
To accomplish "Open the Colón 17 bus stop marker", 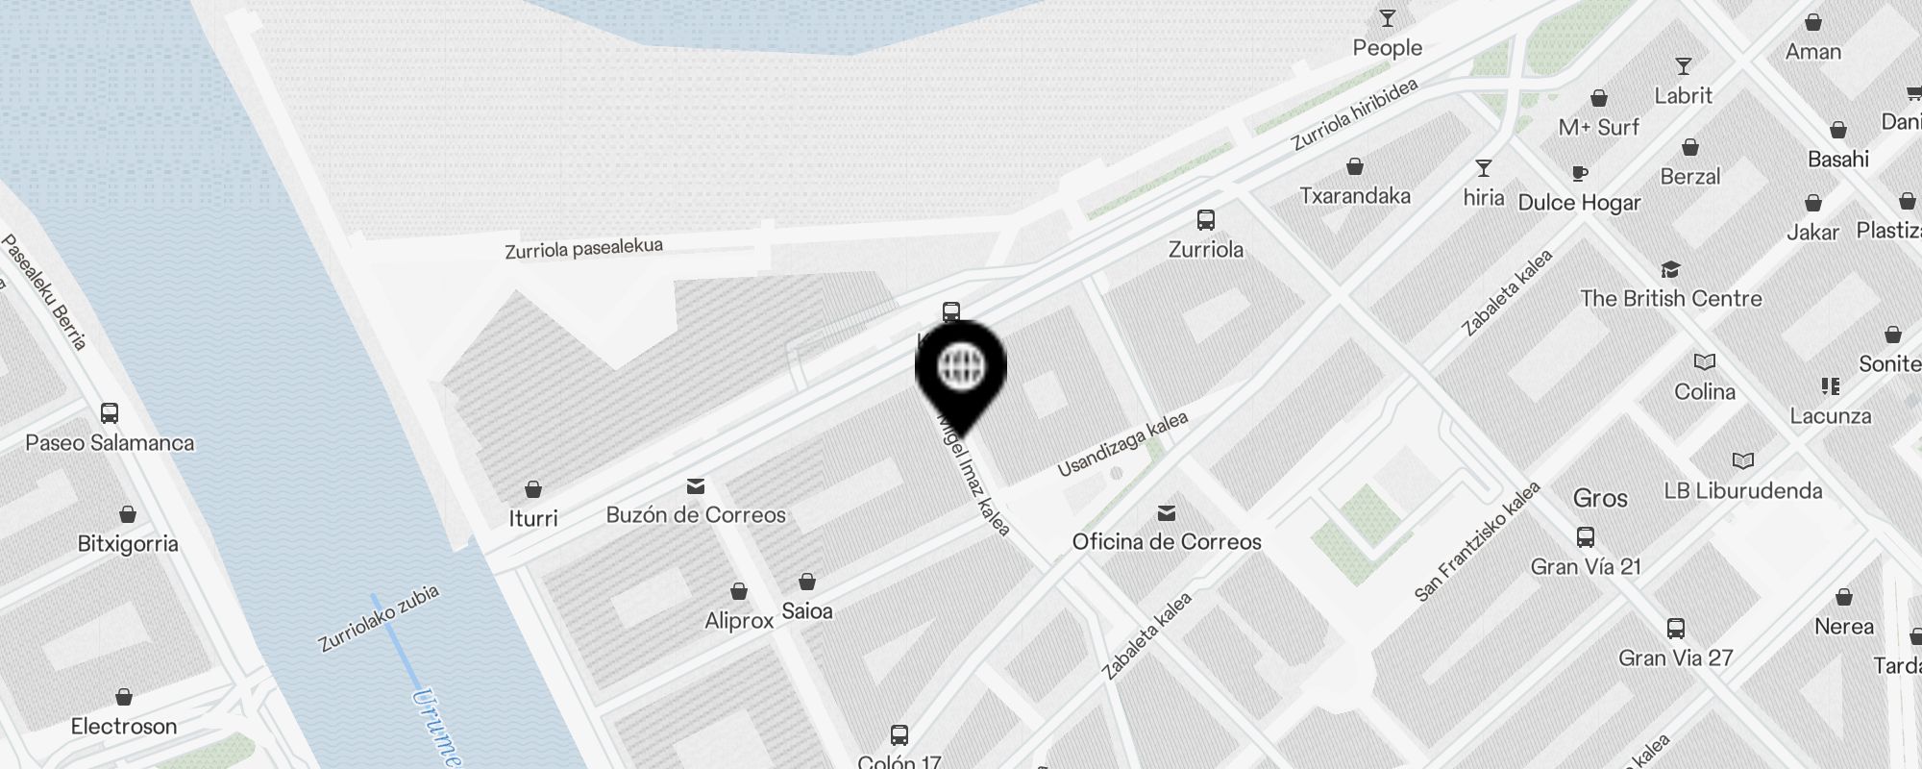I will tap(899, 735).
